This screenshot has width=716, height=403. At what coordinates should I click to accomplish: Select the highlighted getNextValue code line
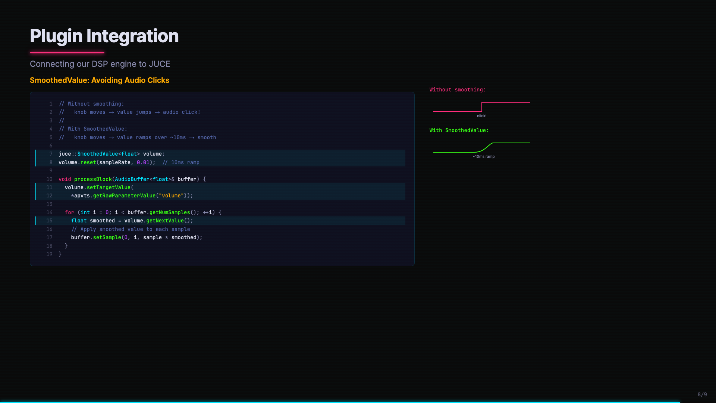pos(132,221)
